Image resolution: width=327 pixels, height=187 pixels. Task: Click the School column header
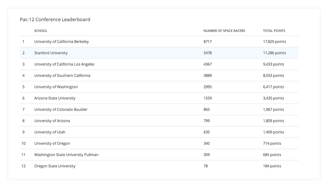point(41,31)
